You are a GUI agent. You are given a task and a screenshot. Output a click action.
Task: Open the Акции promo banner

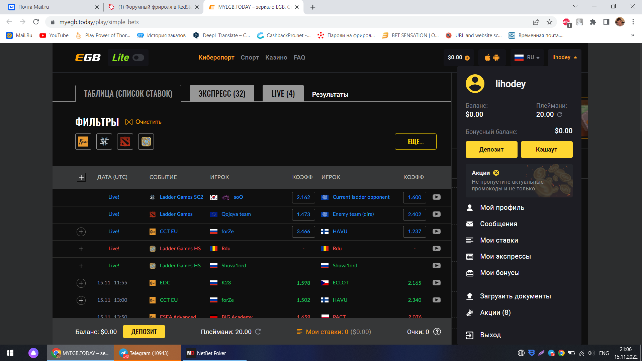[x=519, y=181]
